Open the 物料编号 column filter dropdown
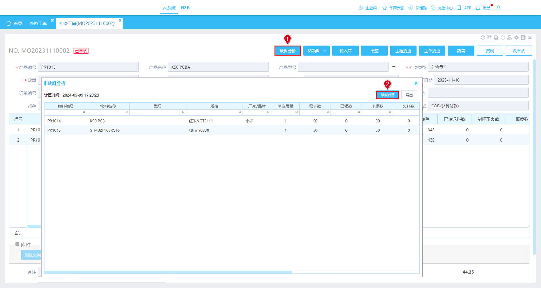The width and height of the screenshot is (541, 288). [x=84, y=113]
